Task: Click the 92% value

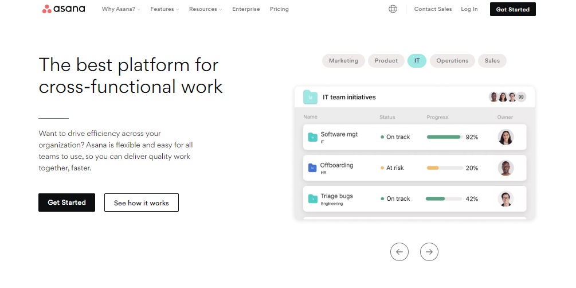Action: [472, 137]
